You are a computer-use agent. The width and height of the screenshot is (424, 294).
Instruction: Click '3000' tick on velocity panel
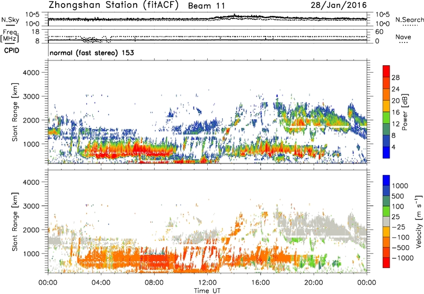(31, 206)
